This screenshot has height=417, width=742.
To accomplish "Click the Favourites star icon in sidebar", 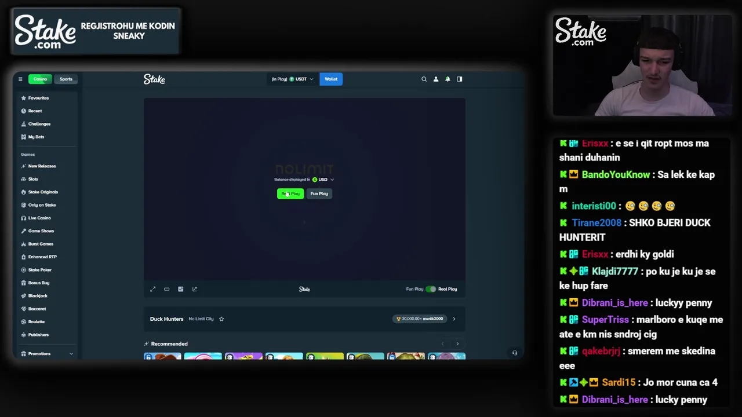I will pos(23,98).
